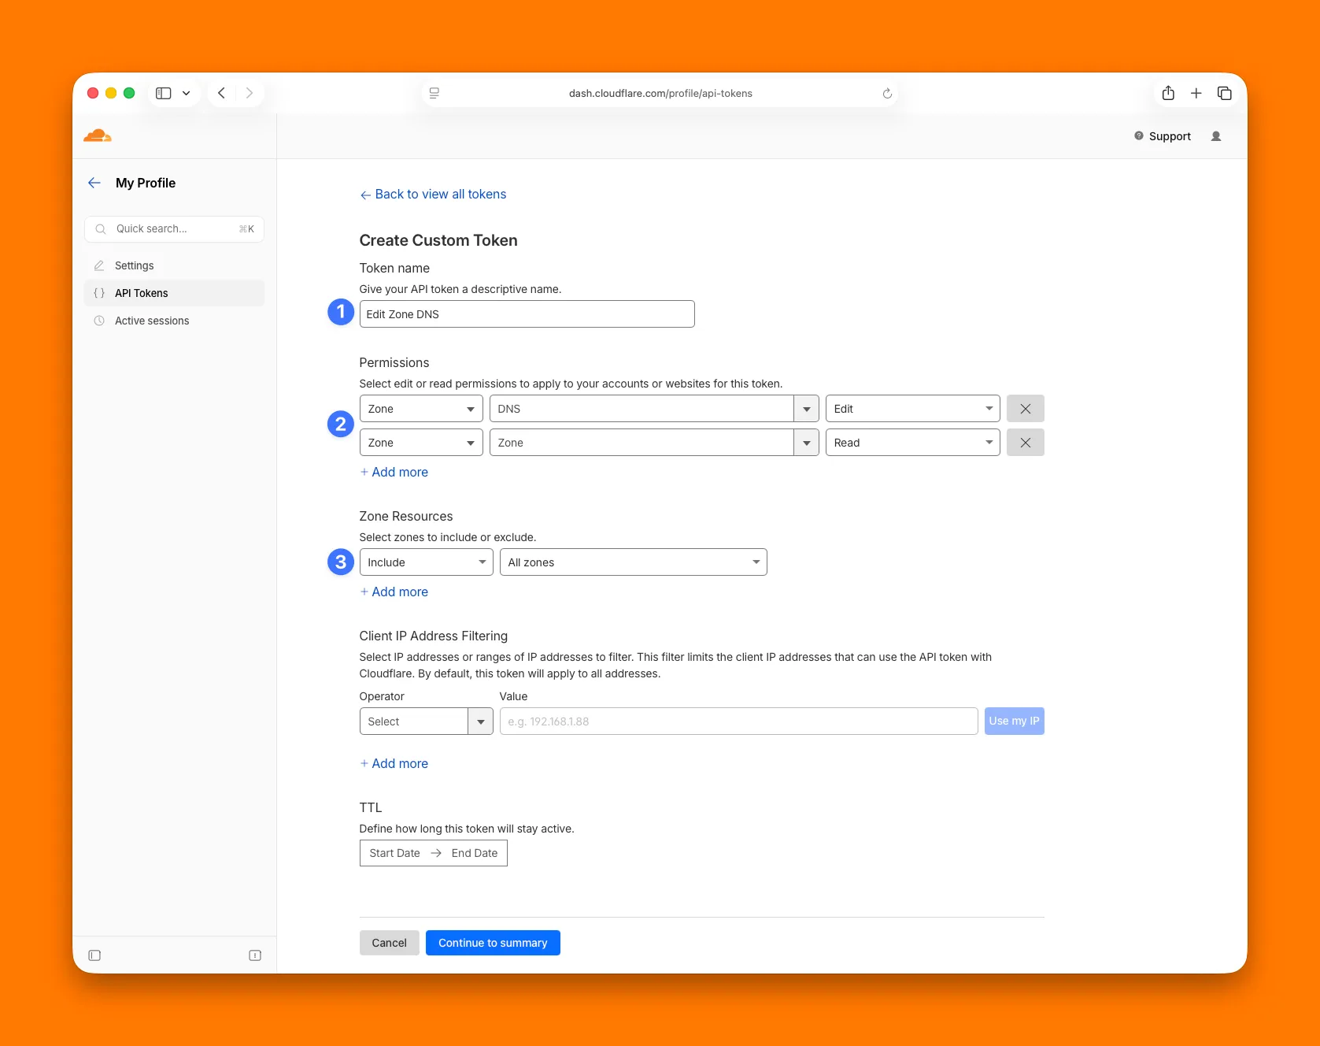Select the API Tokens sidebar item
1320x1046 pixels.
(141, 292)
